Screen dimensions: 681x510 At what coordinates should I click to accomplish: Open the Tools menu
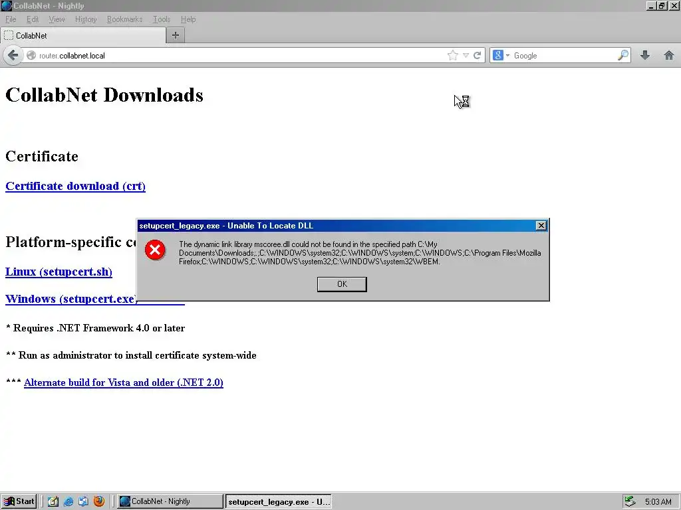pyautogui.click(x=162, y=19)
